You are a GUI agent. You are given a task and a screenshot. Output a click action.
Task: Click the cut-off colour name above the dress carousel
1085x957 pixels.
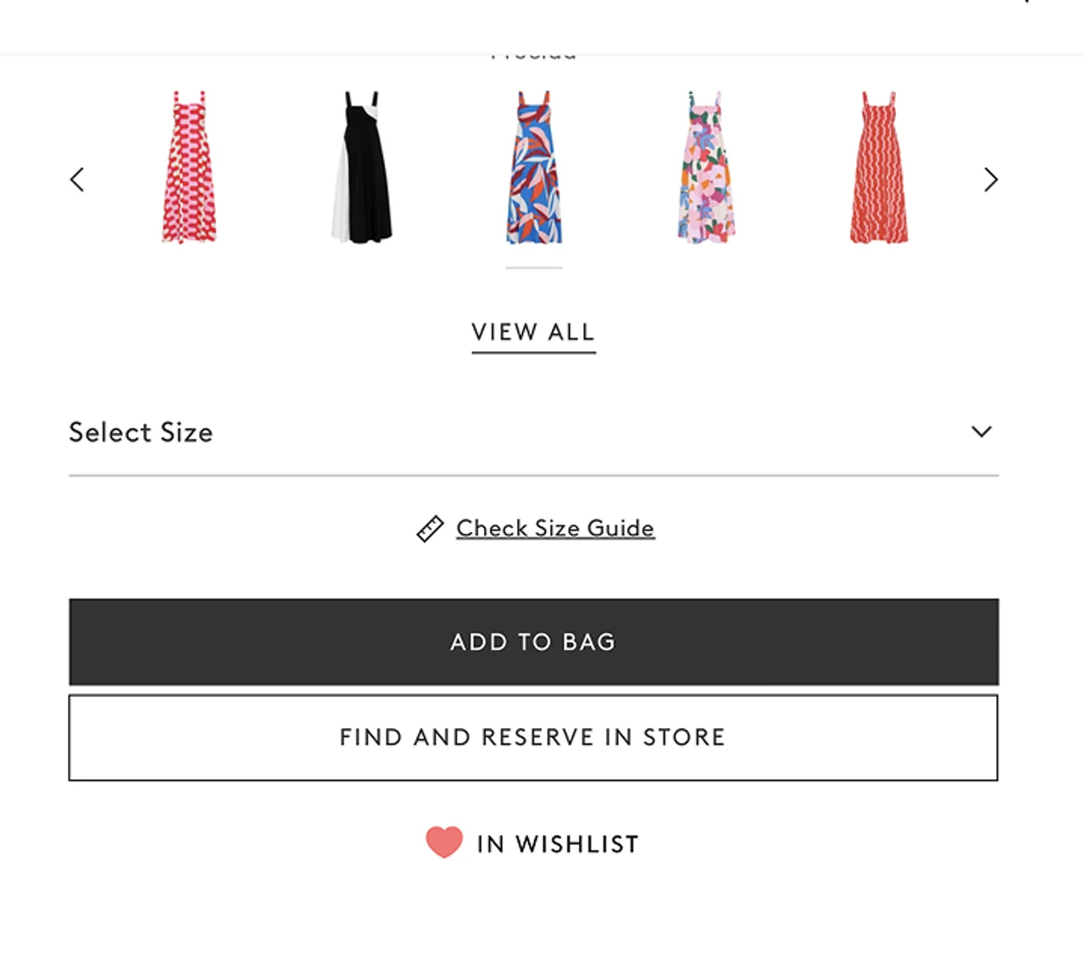click(x=534, y=56)
